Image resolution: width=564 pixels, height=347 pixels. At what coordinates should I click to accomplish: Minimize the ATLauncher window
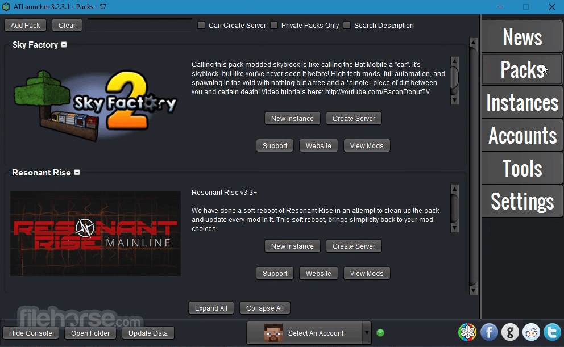tap(500, 7)
